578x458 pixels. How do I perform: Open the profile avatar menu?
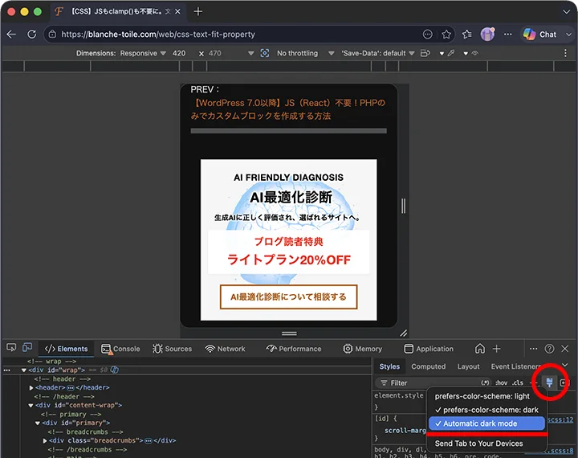tap(487, 35)
